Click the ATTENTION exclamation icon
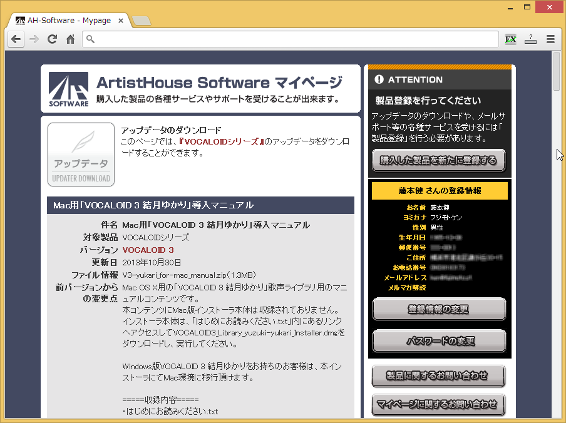Viewport: 566px width, 423px height. click(379, 79)
